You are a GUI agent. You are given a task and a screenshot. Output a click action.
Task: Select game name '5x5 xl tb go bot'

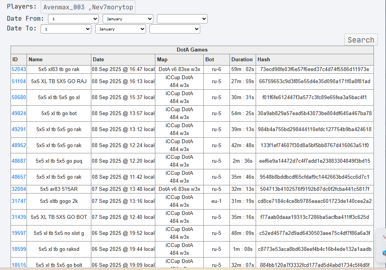tap(59, 113)
